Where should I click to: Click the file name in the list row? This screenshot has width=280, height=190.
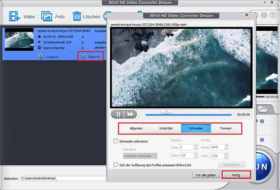(x=64, y=31)
